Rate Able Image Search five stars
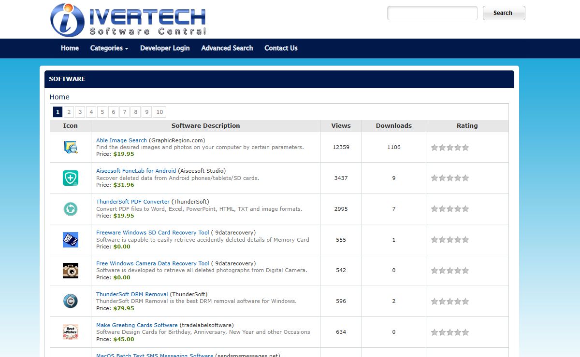Viewport: 580px width, 357px height. click(x=465, y=148)
